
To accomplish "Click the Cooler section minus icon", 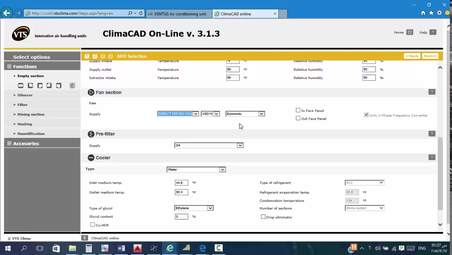I will (x=91, y=158).
